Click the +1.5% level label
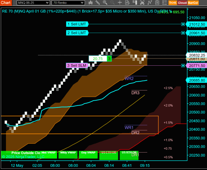 point(168,123)
